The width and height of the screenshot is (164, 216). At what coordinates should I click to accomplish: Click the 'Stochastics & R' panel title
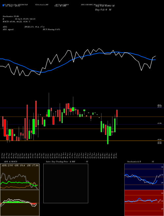pos(134,162)
